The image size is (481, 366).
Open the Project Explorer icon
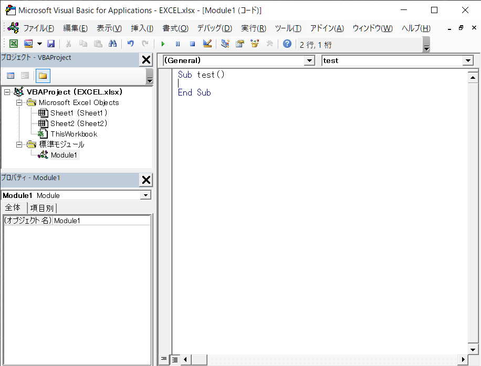point(225,44)
